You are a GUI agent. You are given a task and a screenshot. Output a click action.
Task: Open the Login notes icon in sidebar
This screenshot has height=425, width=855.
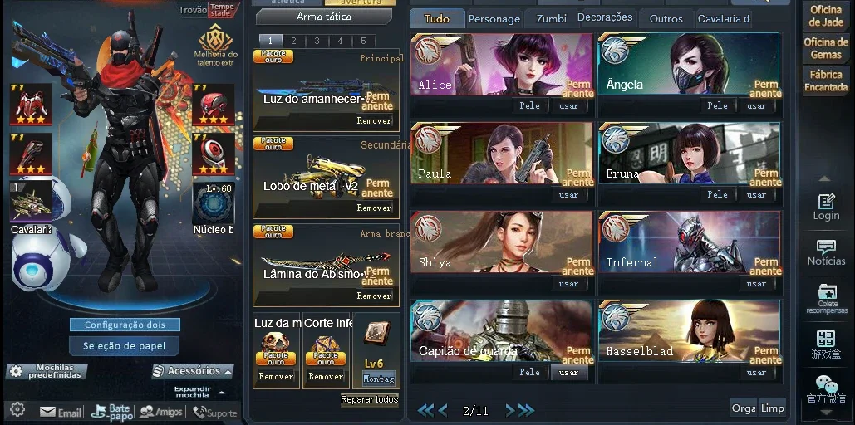pos(826,201)
